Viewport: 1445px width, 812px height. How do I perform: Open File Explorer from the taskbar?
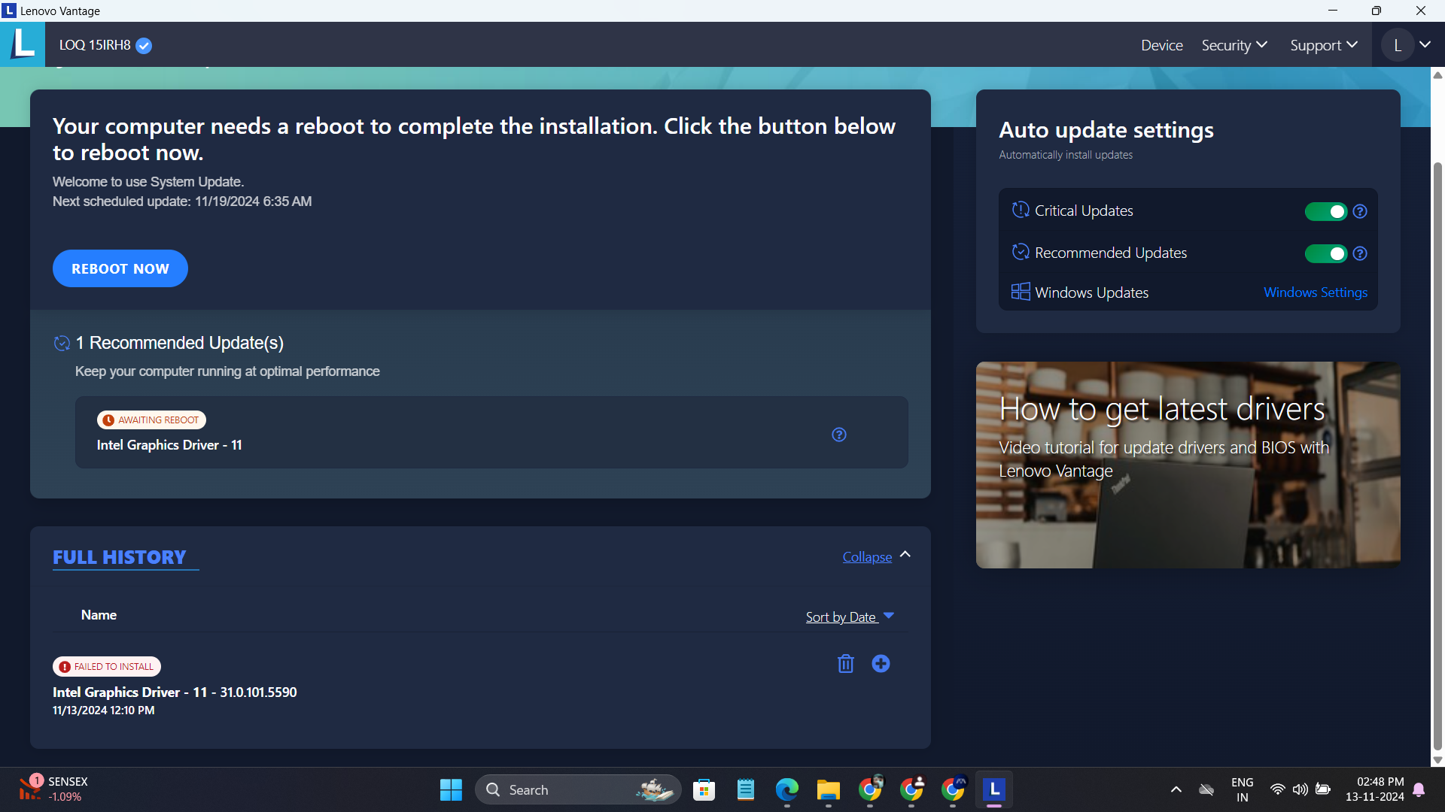[x=828, y=789]
